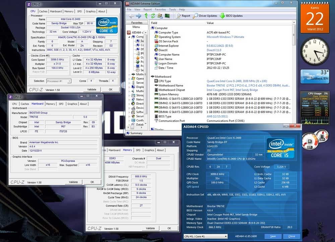Switch to SPD tab in CPU-Z mainboard window
The width and height of the screenshot is (335, 242).
coord(61,104)
